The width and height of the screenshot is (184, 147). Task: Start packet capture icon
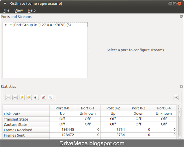pos(36,98)
